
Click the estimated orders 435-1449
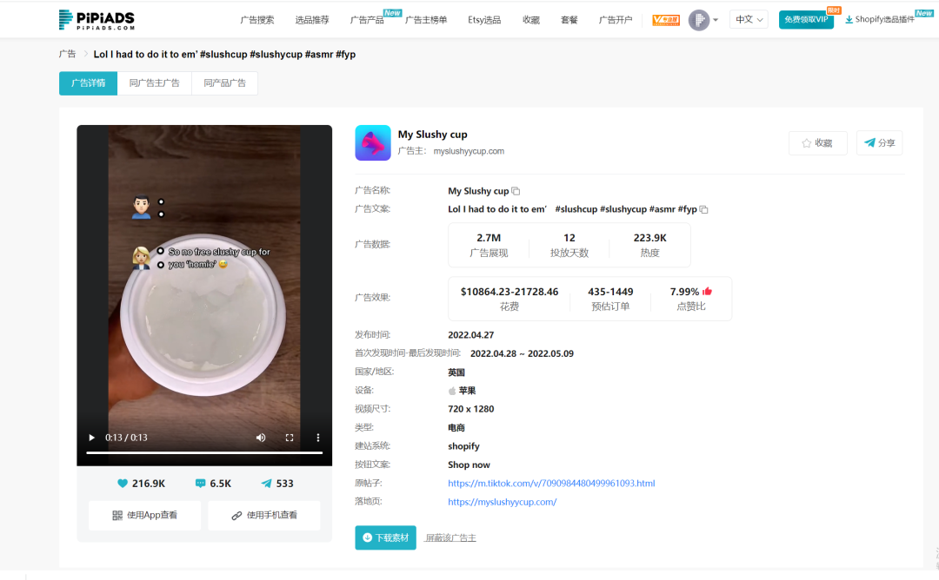610,292
